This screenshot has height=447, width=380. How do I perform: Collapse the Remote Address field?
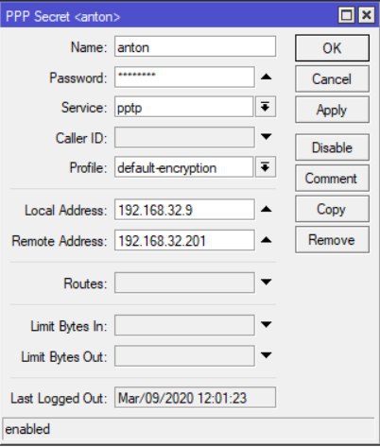(x=267, y=240)
